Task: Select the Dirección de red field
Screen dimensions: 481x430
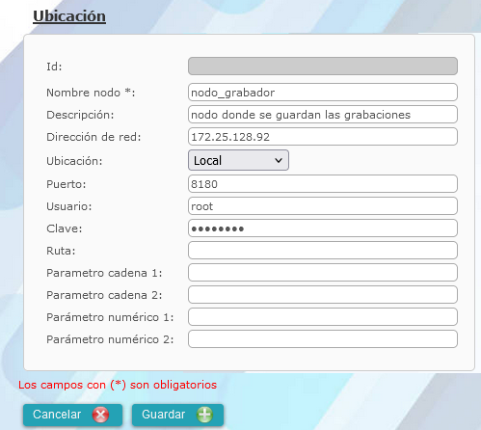Action: [x=323, y=137]
